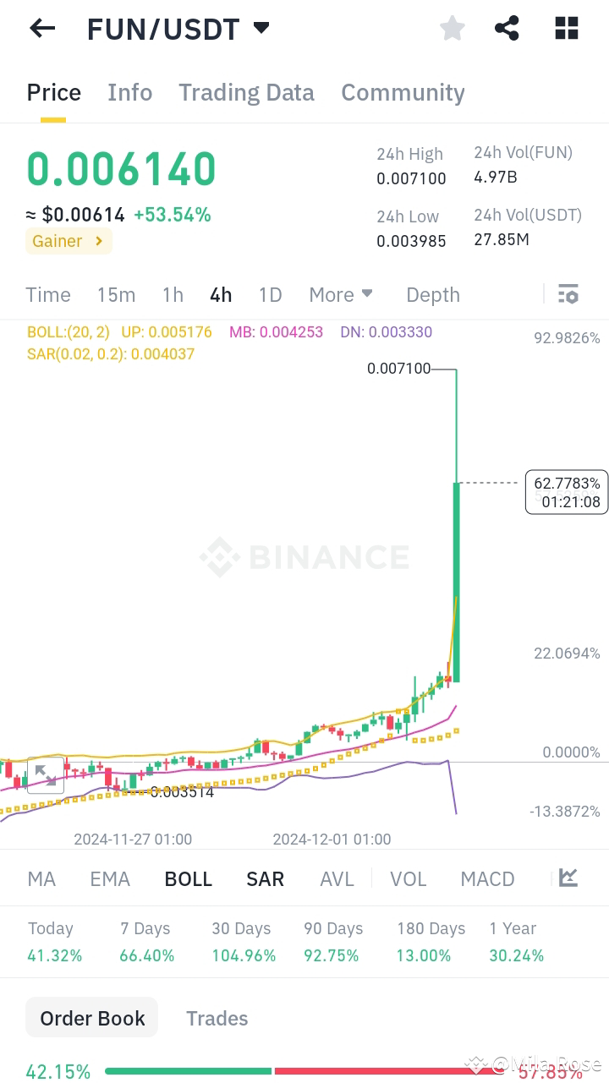Open the share icon
This screenshot has width=609, height=1083.
click(x=507, y=28)
